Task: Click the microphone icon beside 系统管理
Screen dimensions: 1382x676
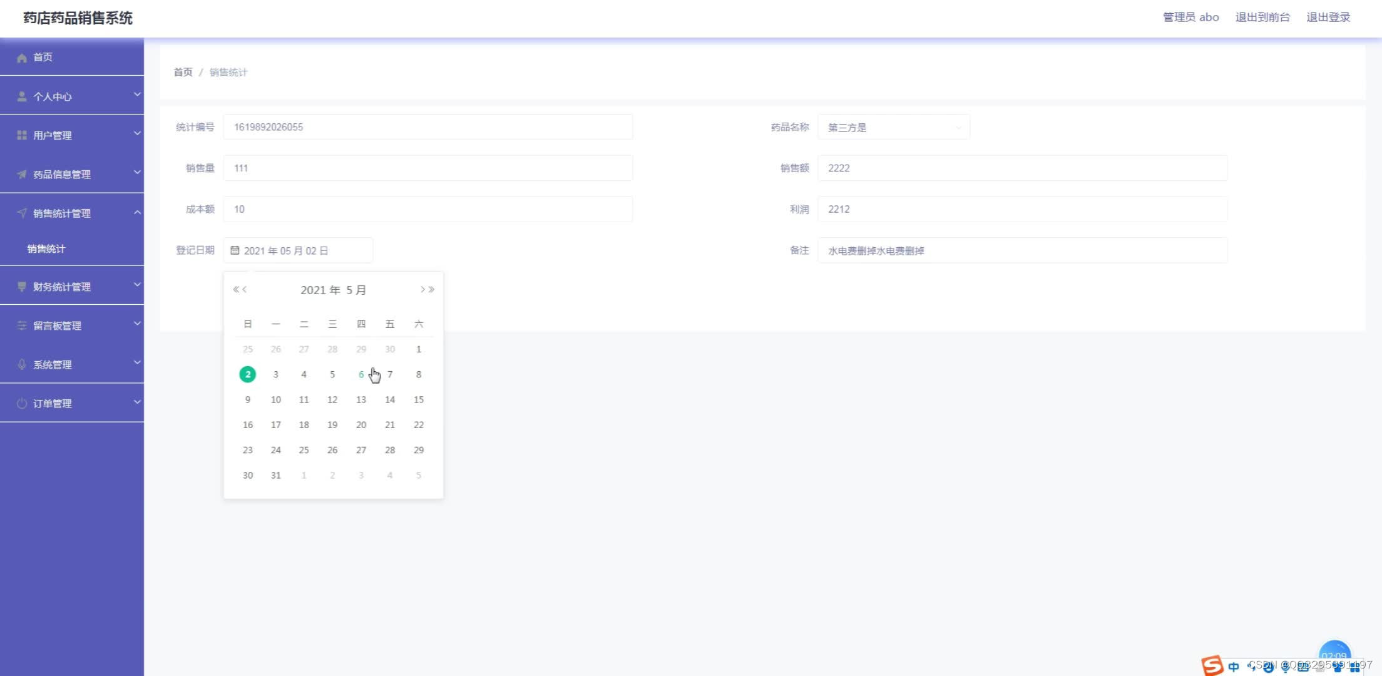Action: point(22,364)
